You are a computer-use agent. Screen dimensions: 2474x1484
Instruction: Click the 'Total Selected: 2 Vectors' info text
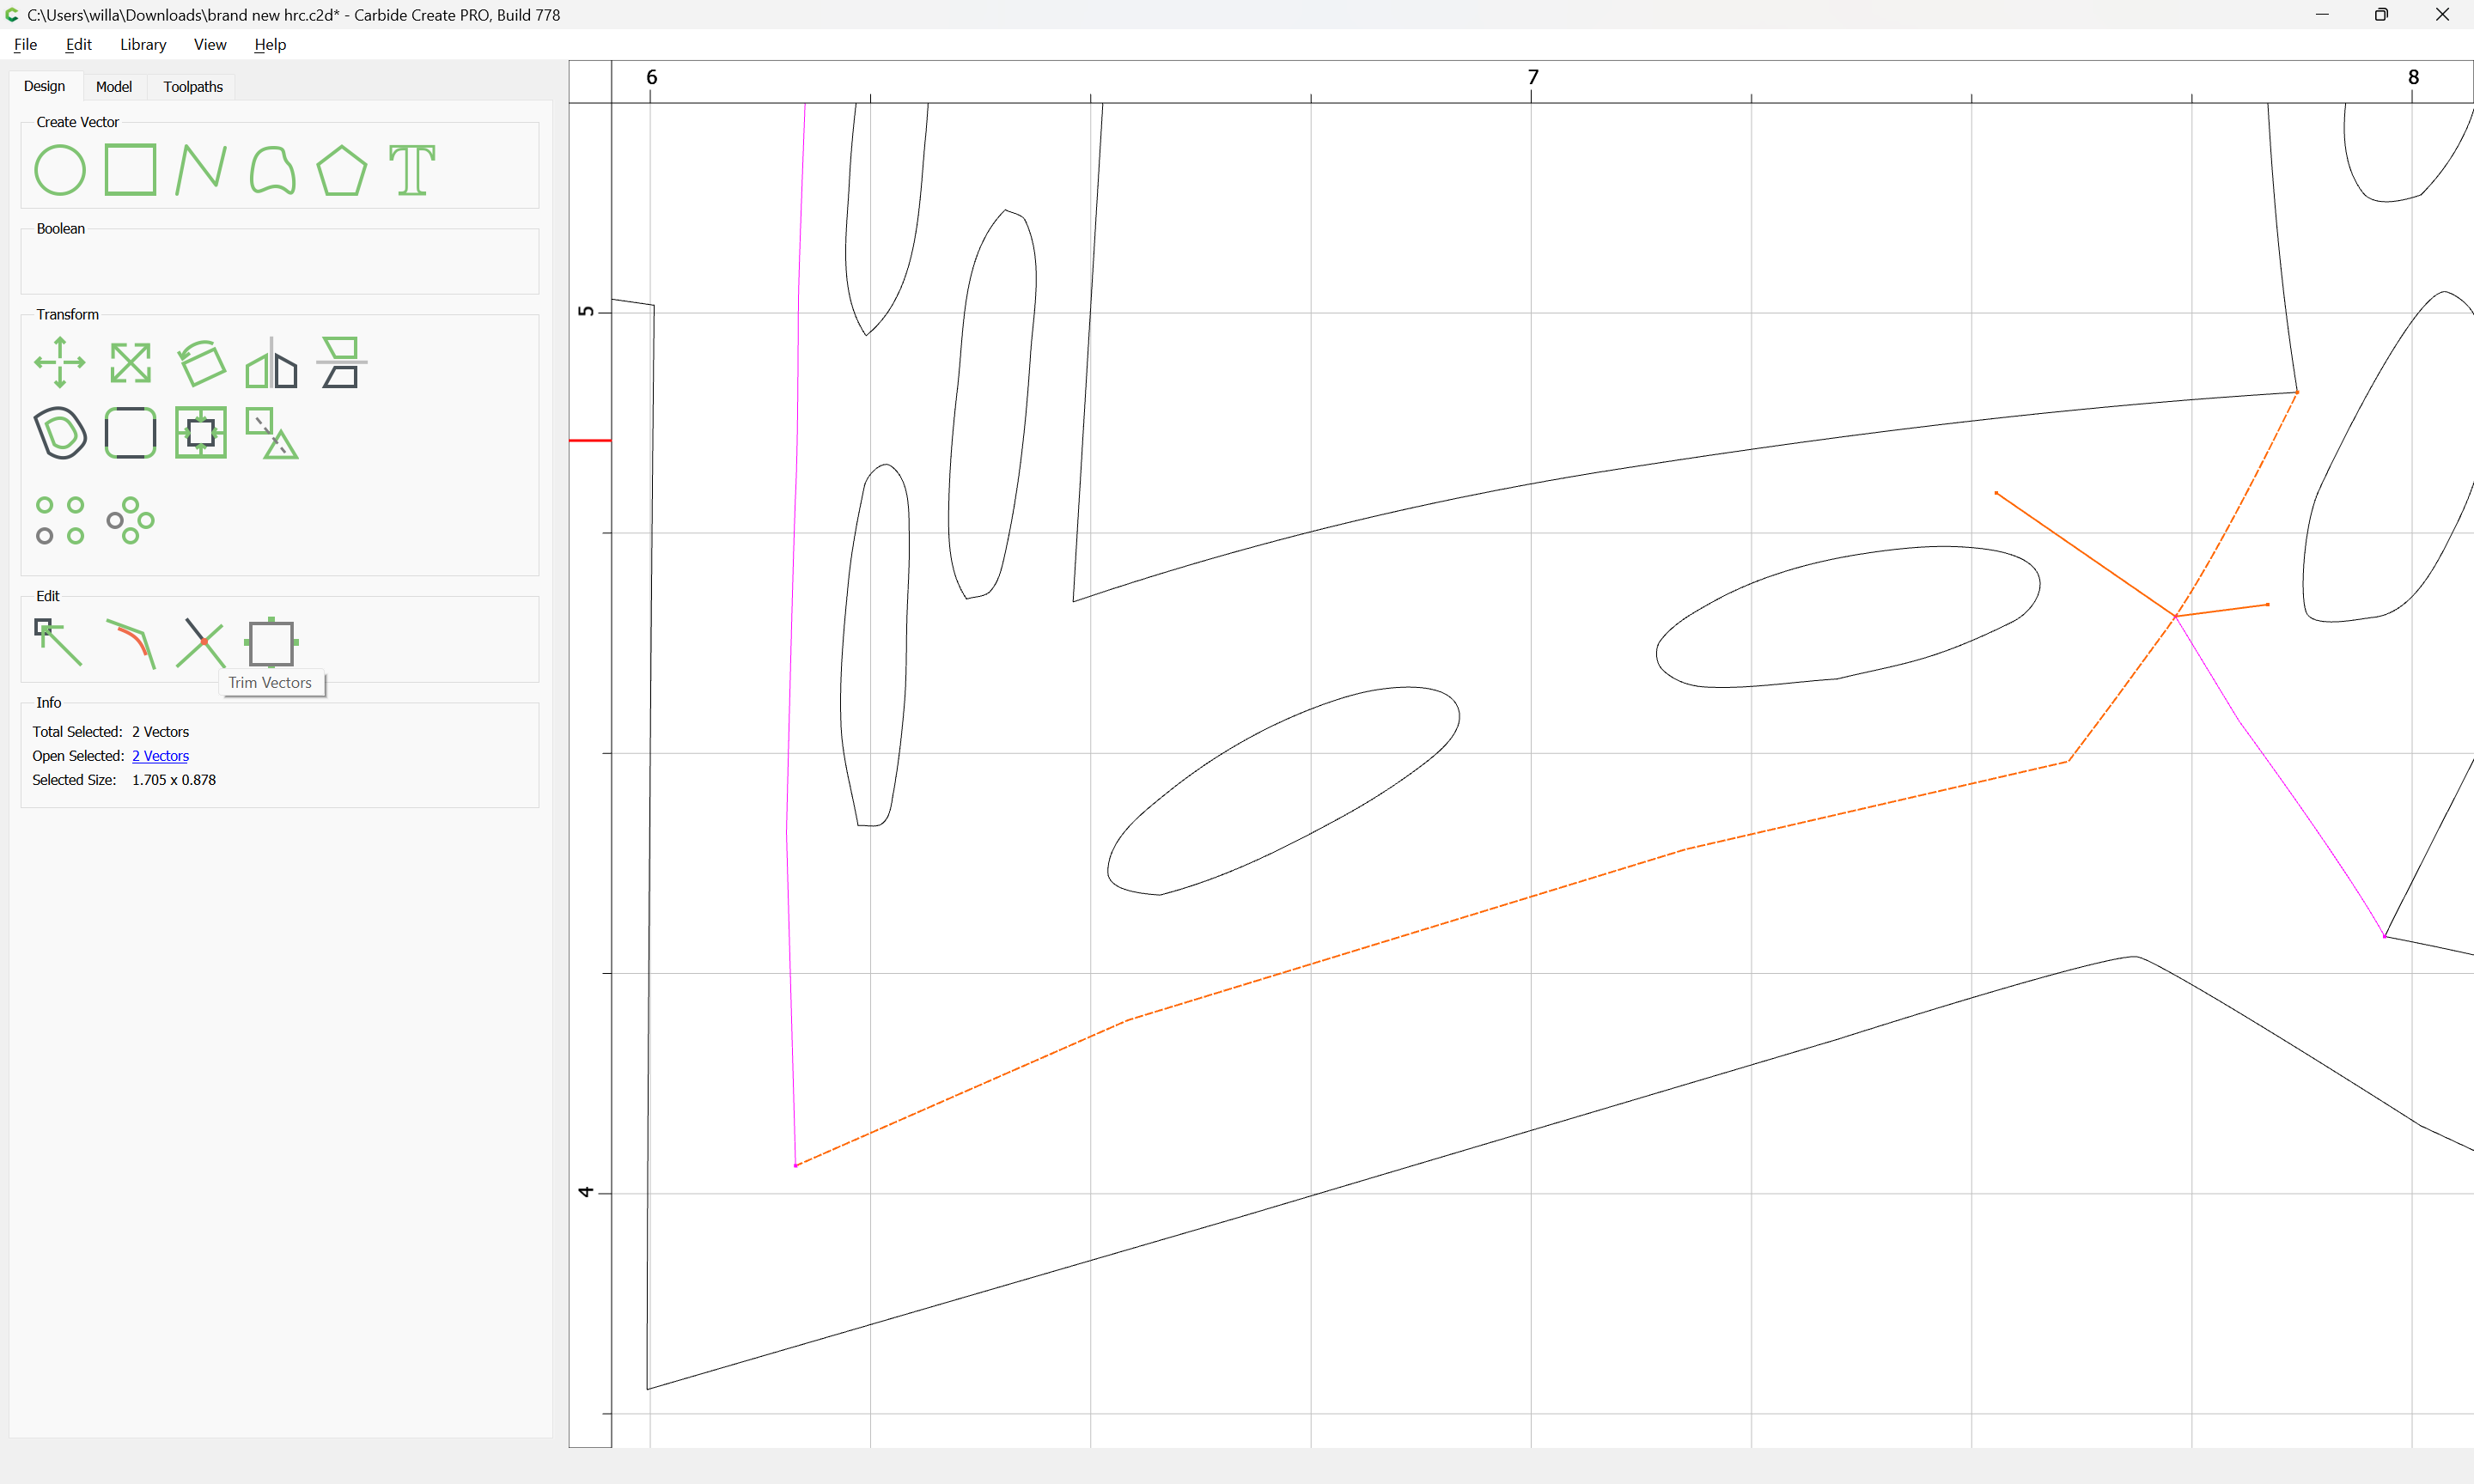[x=110, y=732]
